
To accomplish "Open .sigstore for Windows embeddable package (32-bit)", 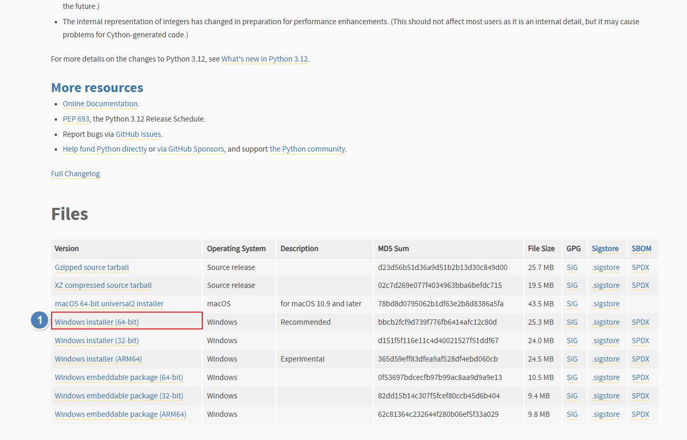I will (606, 396).
